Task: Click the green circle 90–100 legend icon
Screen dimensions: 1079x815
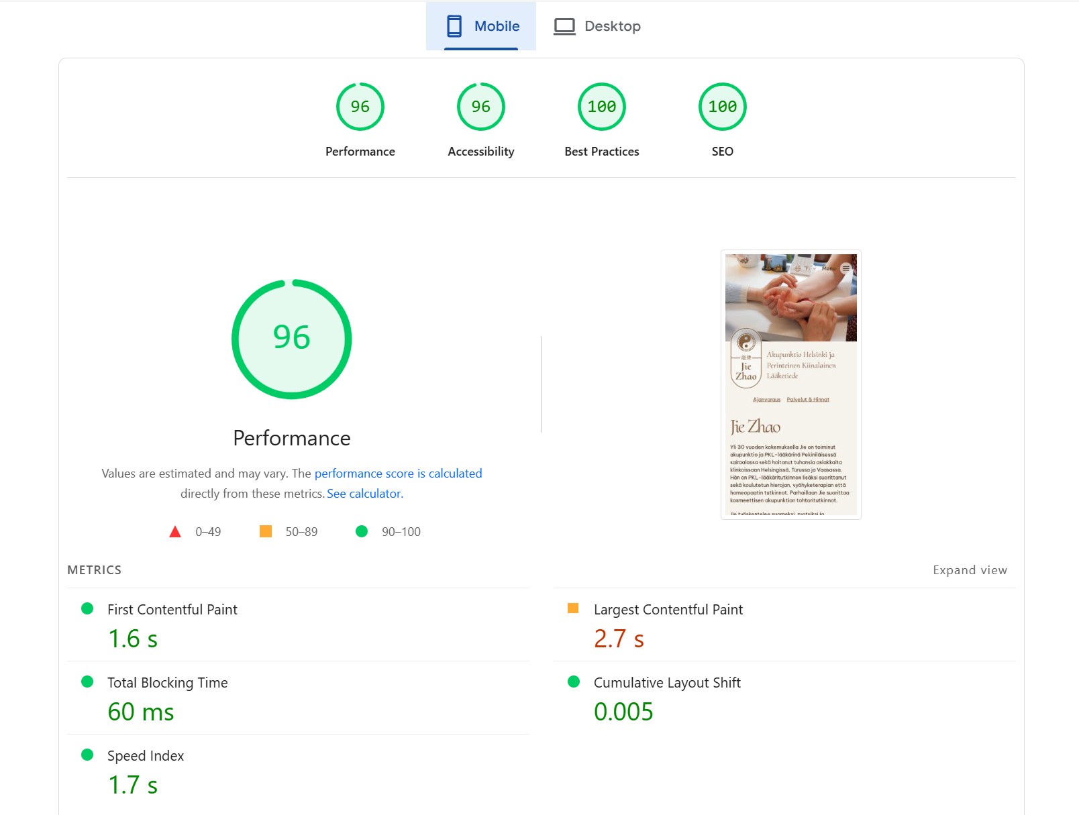Action: click(362, 532)
